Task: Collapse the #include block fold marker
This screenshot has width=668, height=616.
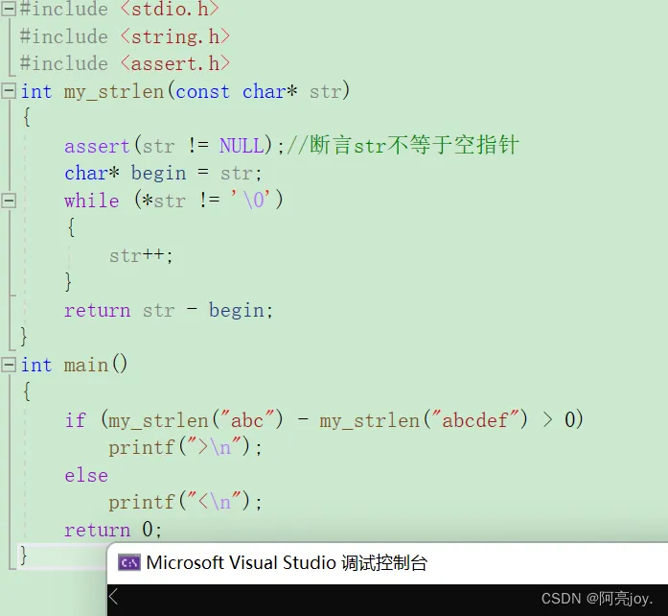Action: tap(9, 9)
